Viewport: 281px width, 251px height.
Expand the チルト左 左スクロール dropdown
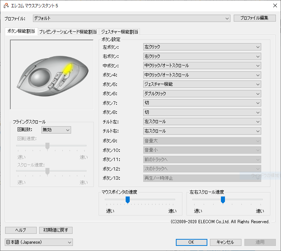click(202, 122)
